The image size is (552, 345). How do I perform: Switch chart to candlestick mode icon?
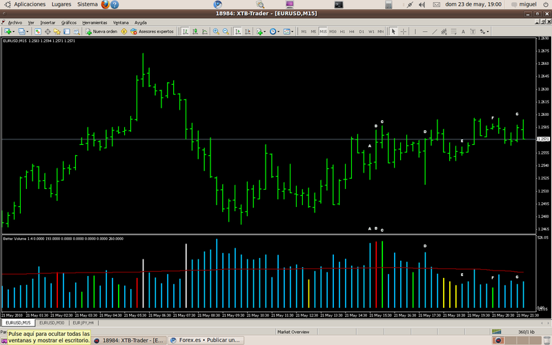point(196,31)
